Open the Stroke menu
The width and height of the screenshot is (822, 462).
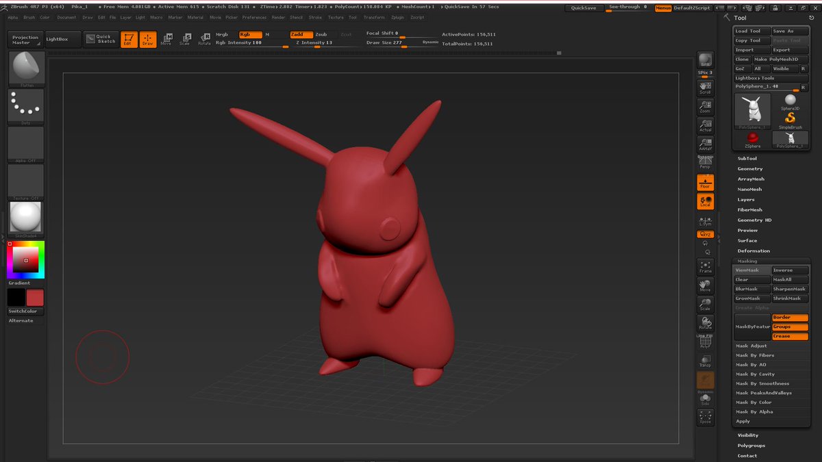[315, 17]
